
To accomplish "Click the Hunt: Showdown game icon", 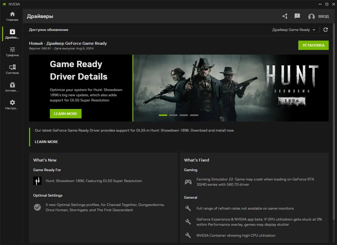I will (37, 181).
